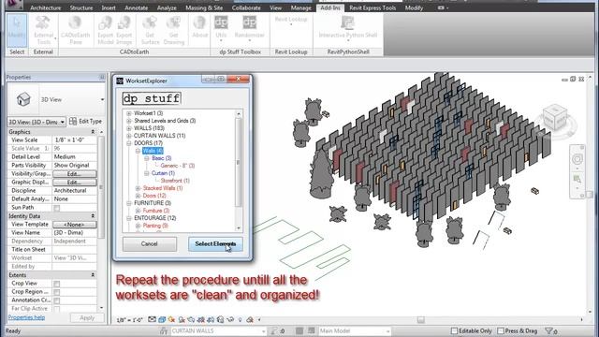This screenshot has width=599, height=337.
Task: Open the Massing & Site tab
Action: 204,7
